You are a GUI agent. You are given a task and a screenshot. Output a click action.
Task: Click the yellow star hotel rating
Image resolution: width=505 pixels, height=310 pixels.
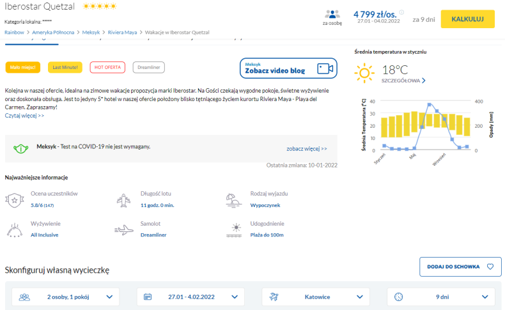click(x=100, y=6)
